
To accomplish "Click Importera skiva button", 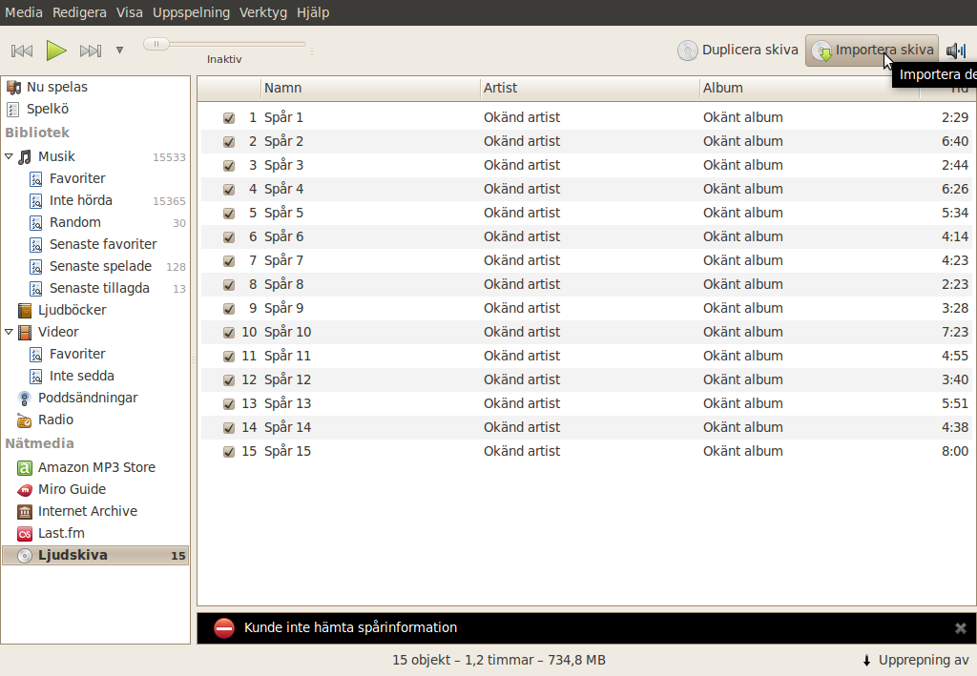I will [x=872, y=50].
